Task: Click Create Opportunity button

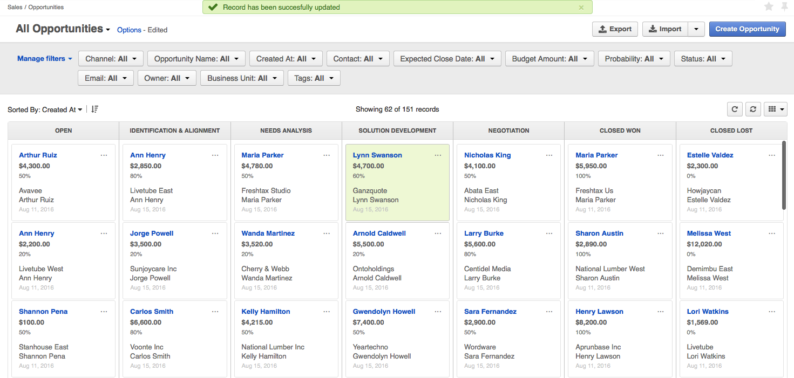Action: point(748,29)
